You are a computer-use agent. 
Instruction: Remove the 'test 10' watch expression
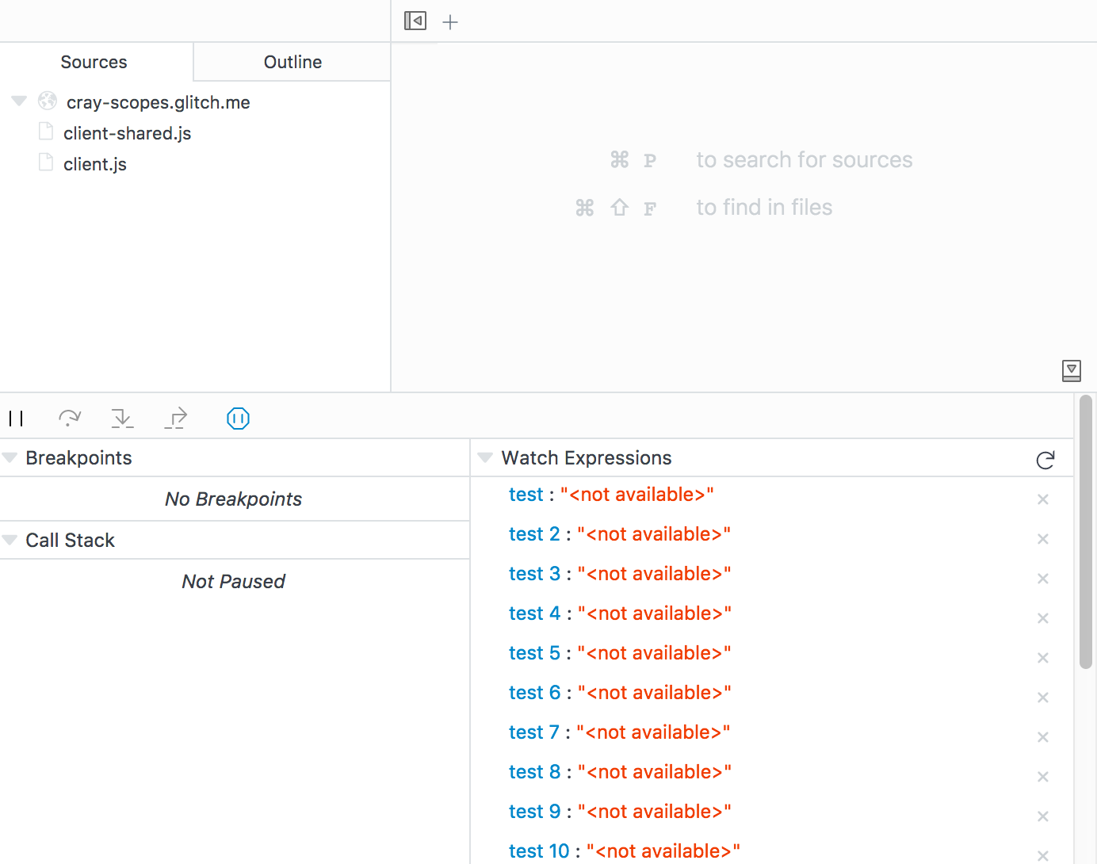(x=1043, y=855)
